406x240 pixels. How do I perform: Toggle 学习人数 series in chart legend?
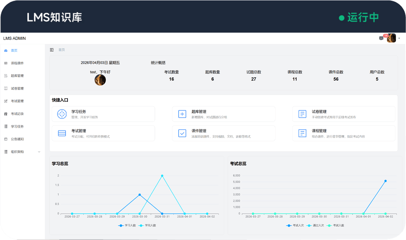pos(128,225)
